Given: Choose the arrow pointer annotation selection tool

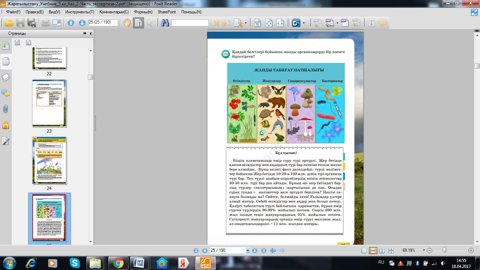Looking at the screenshot, I should click(x=150, y=23).
